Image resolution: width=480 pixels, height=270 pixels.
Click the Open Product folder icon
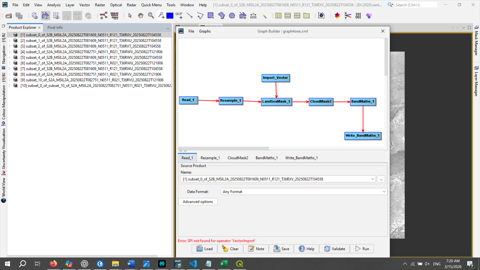[8, 16]
